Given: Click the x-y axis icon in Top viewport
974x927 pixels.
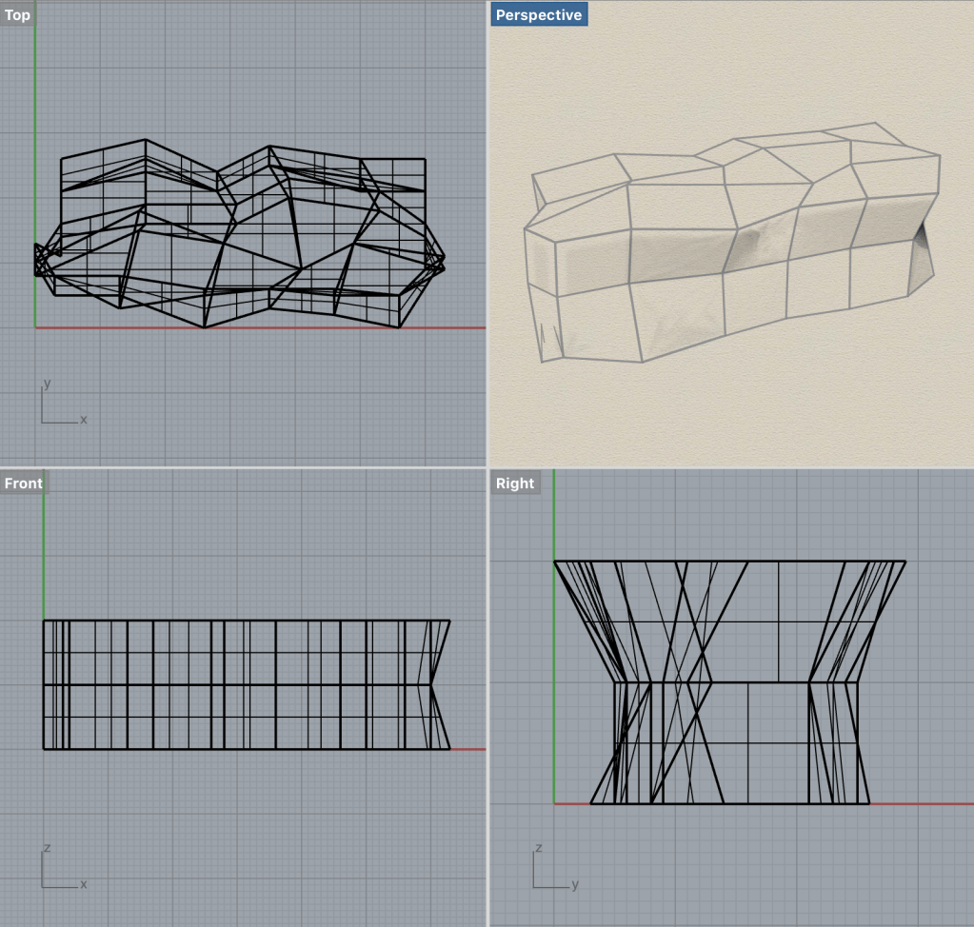Looking at the screenshot, I should point(58,407).
